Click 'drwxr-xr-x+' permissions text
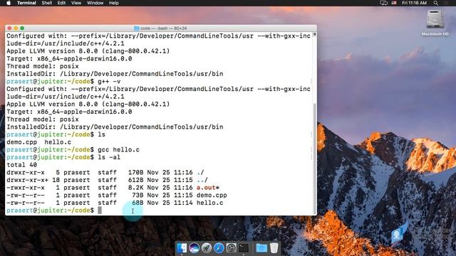456x256 pixels. 27,180
